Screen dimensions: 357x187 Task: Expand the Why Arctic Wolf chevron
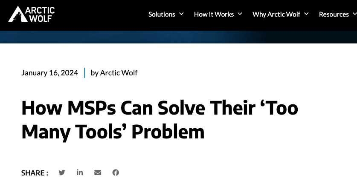[x=306, y=14]
